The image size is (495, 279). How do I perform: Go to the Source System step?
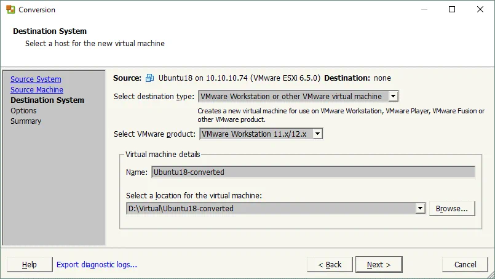(x=36, y=79)
